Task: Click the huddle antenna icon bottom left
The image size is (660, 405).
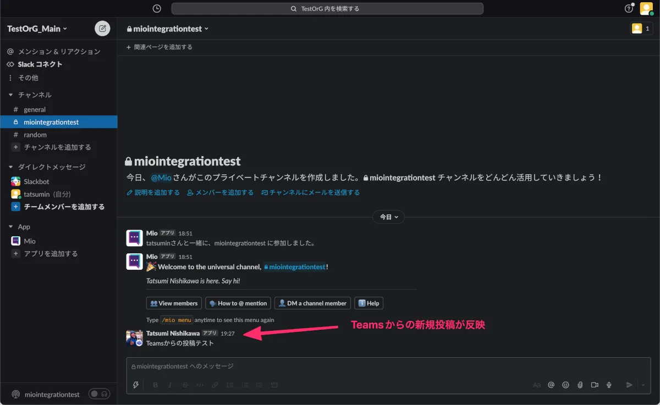Action: coord(16,395)
